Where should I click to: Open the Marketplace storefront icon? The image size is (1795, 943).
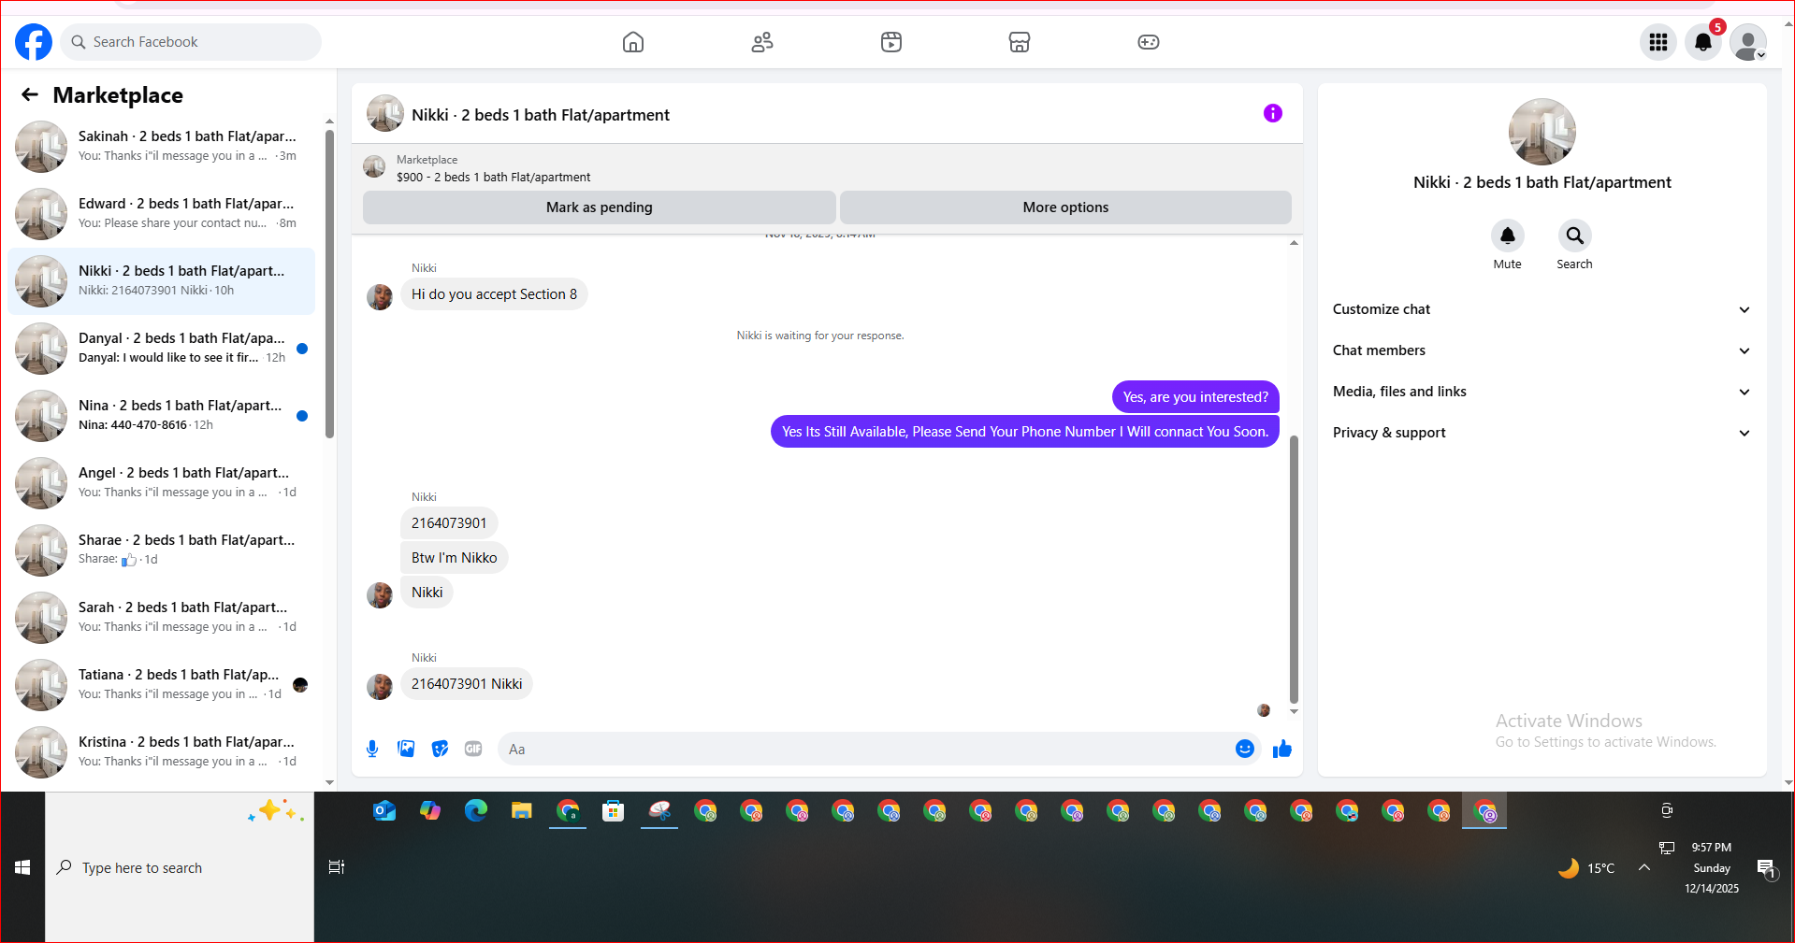point(1020,42)
